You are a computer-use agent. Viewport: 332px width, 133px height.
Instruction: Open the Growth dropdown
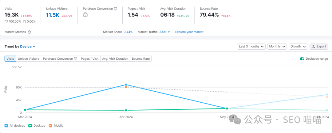298,47
